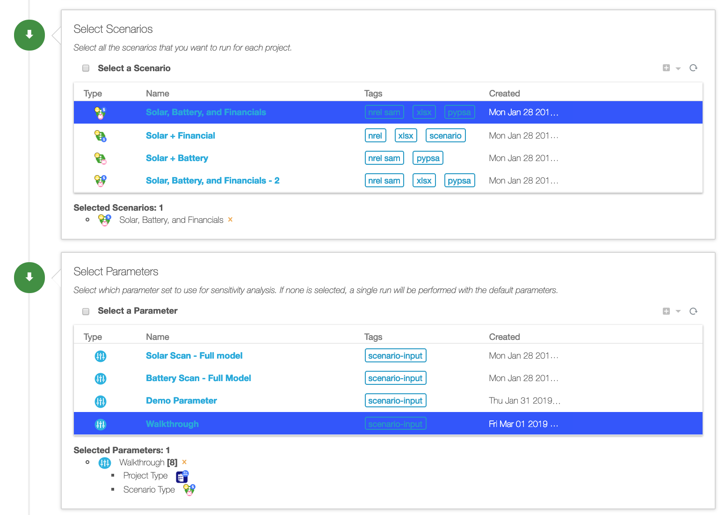Viewport: 725px width, 515px height.
Task: Click the type icon of Solar + Financial row
Action: [101, 136]
